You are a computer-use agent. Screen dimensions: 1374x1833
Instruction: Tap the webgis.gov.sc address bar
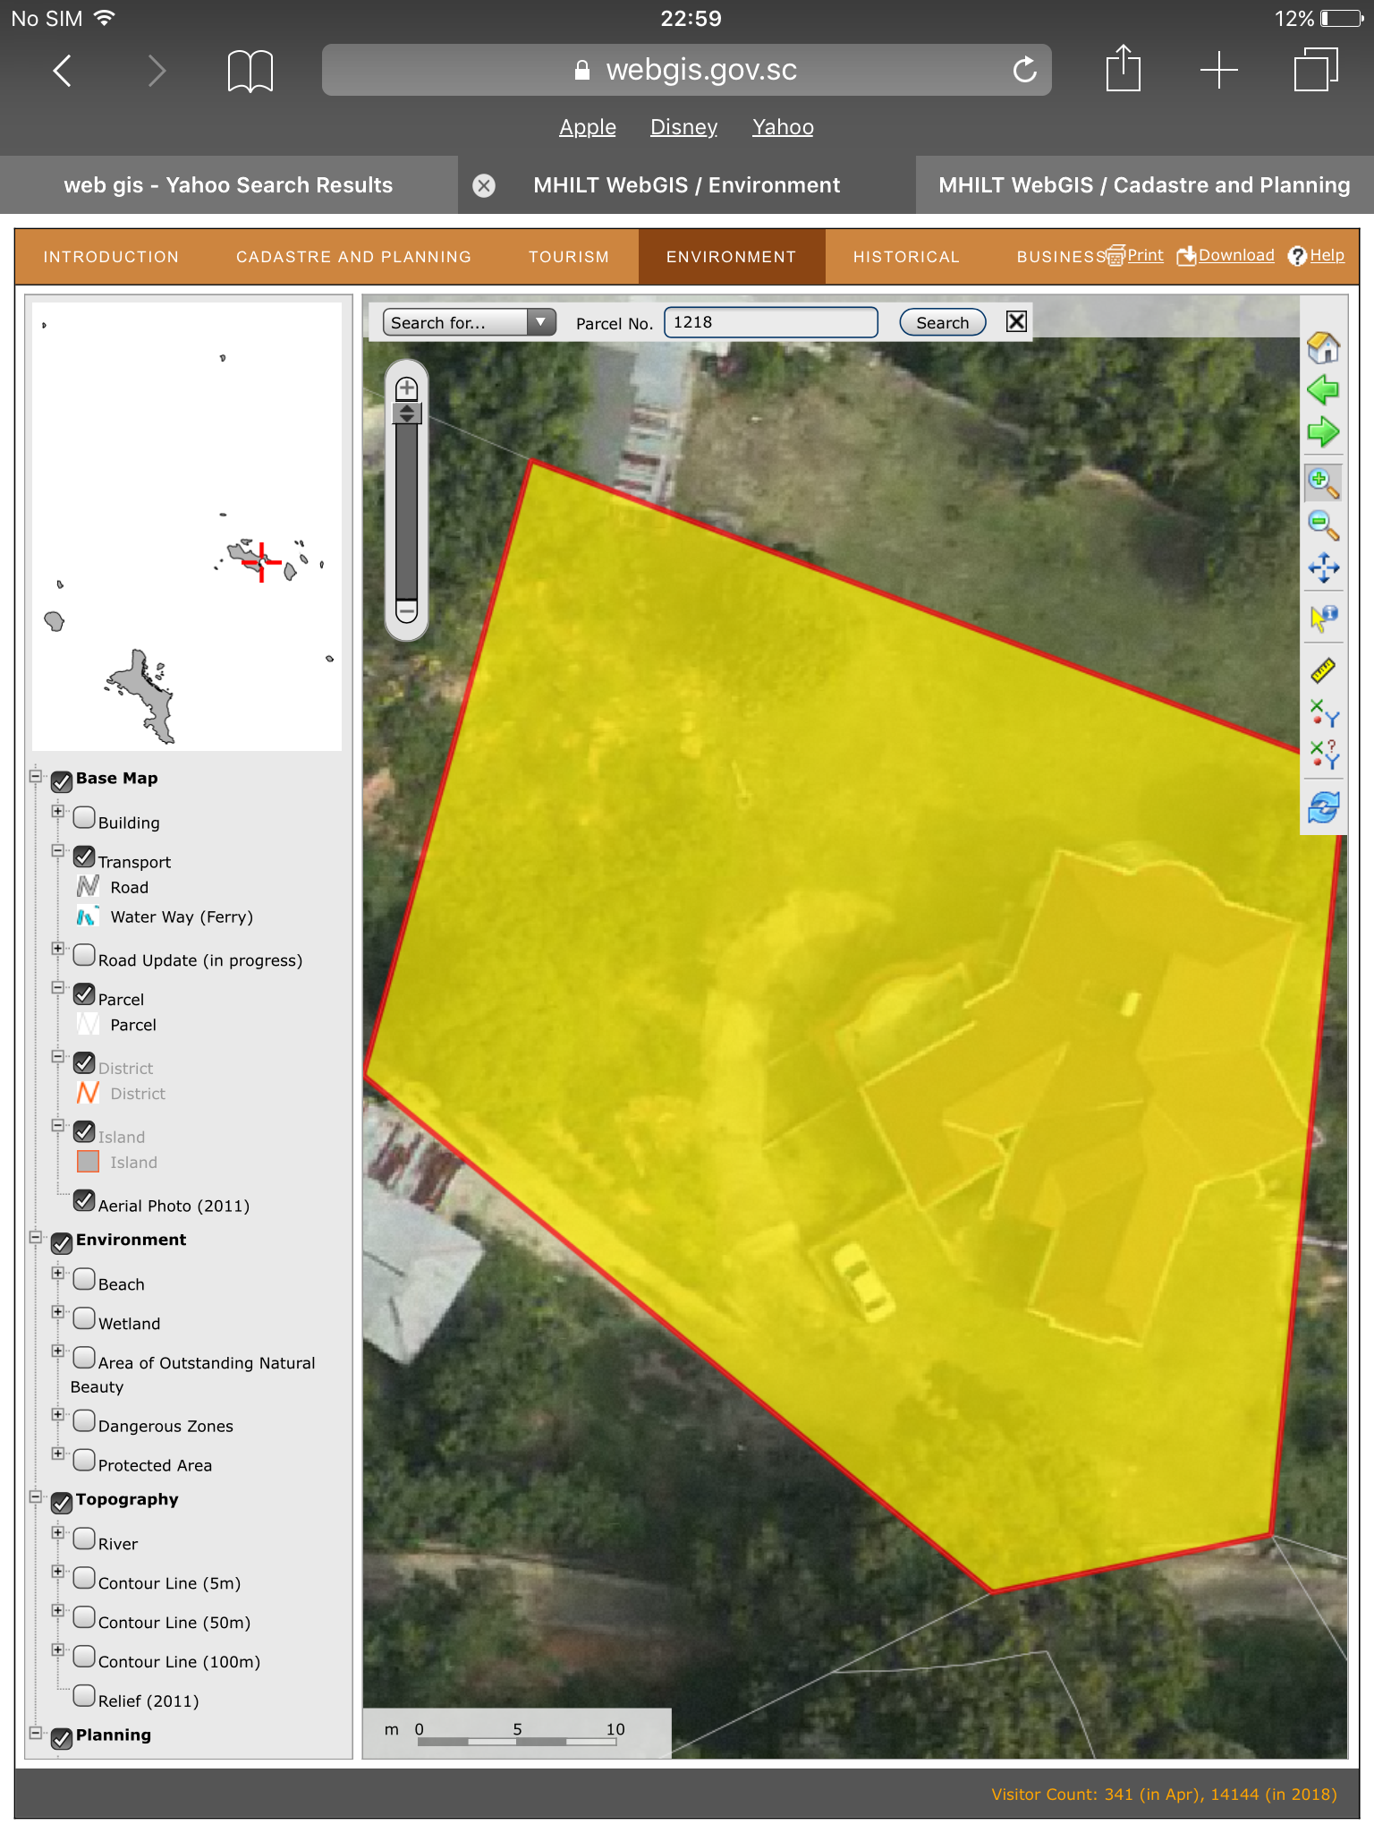(686, 70)
